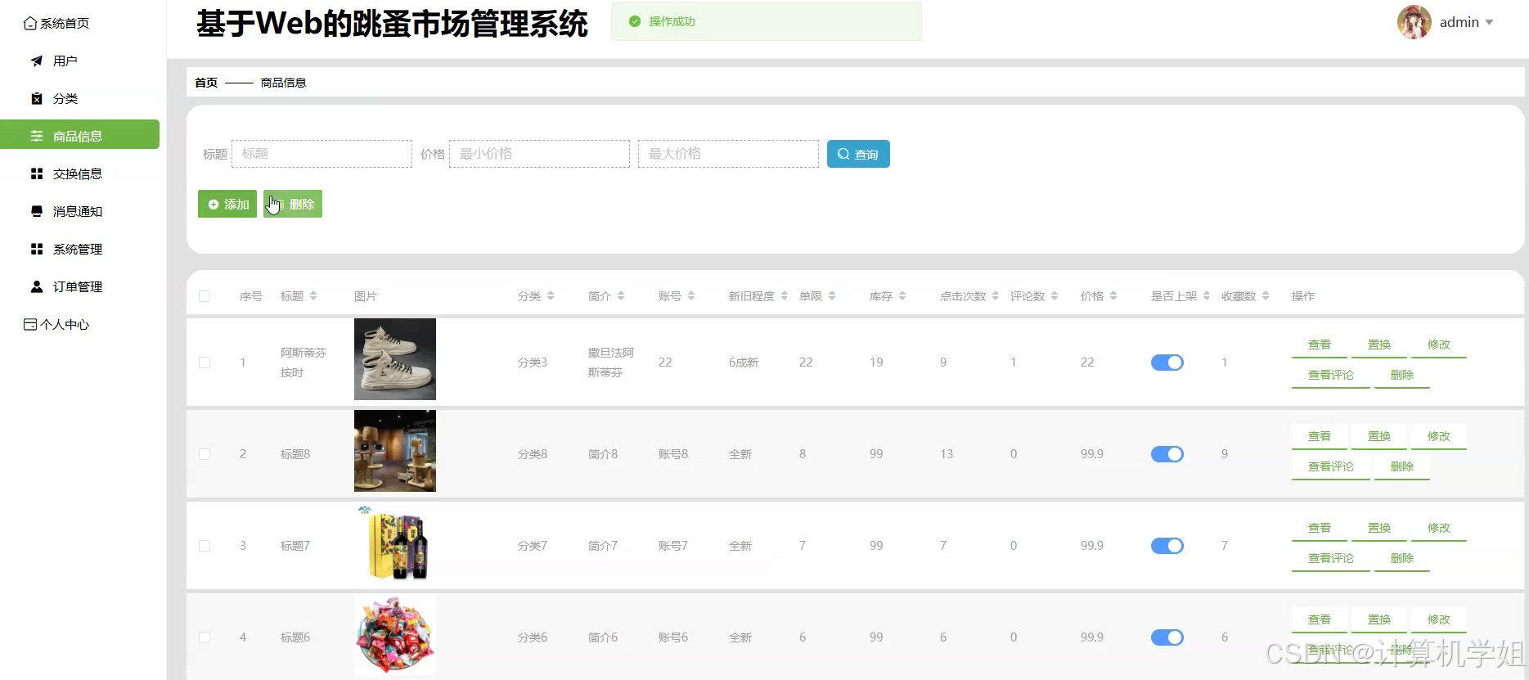1529x680 pixels.
Task: Click 查看评论 for the 标题8 row
Action: coord(1331,467)
